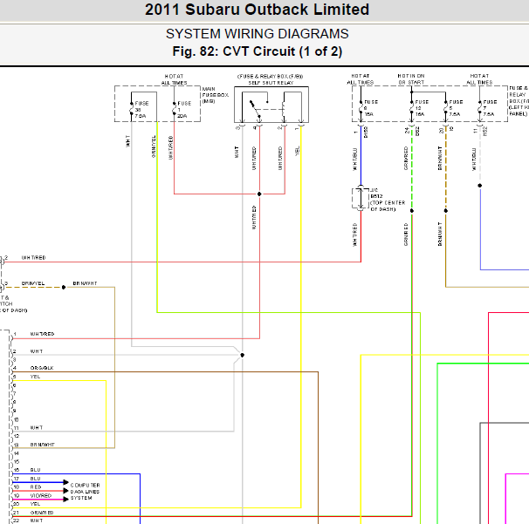Viewport: 529px width, 524px height.
Task: Click the 'FUSE 1 20A' label
Action: [184, 110]
